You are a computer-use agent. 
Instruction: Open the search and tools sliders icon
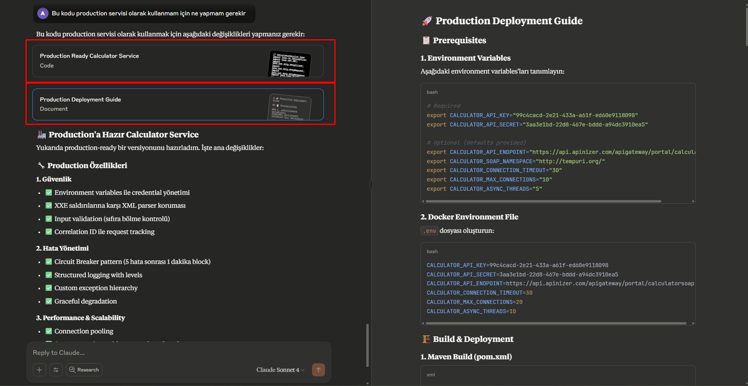click(x=56, y=370)
